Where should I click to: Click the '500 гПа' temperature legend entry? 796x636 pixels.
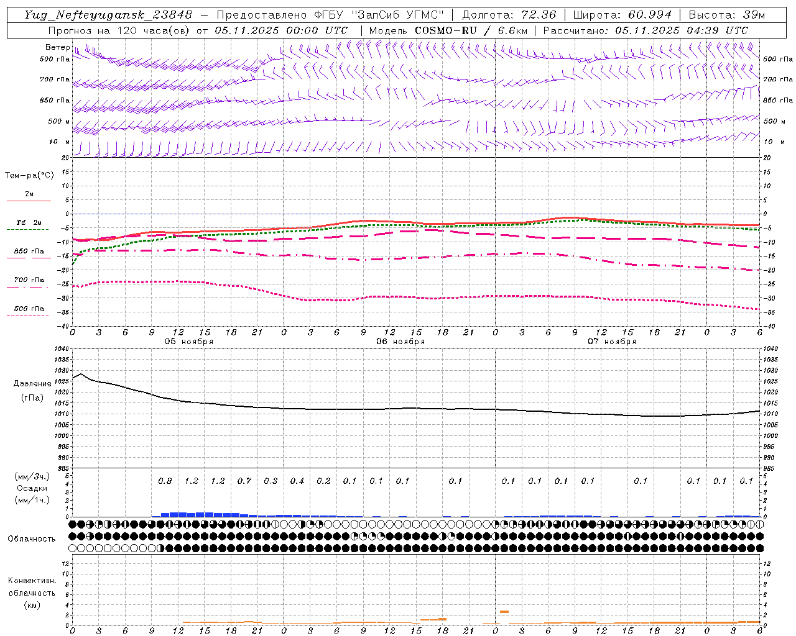29,309
